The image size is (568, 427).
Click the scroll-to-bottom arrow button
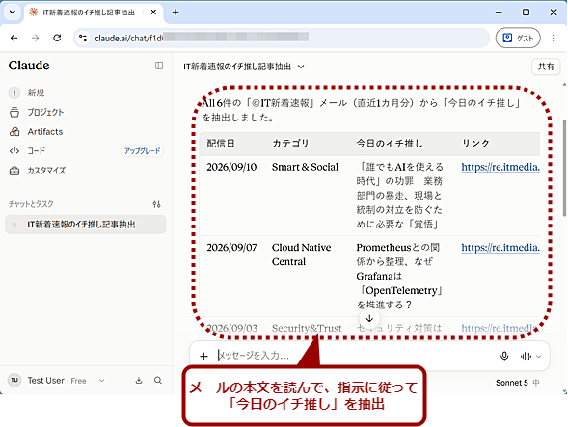[x=369, y=318]
